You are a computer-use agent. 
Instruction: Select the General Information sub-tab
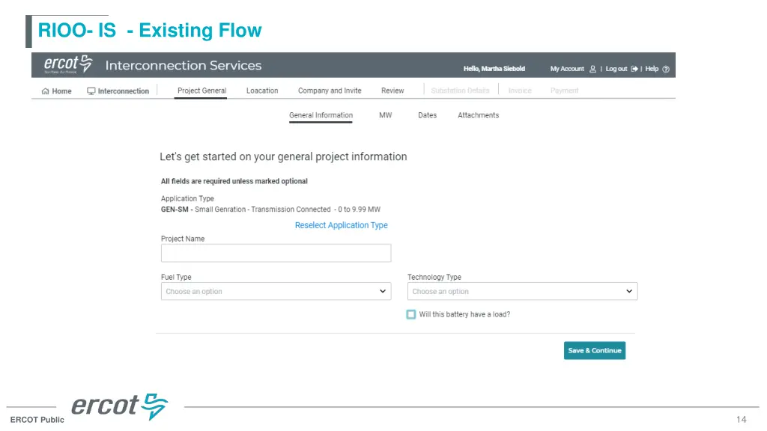pyautogui.click(x=321, y=115)
